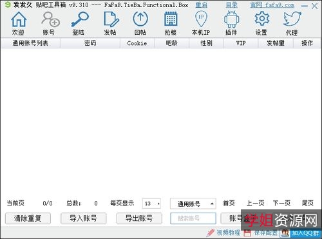Close the 贴吧工具箱 window
This screenshot has height=239, width=322.
point(315,6)
